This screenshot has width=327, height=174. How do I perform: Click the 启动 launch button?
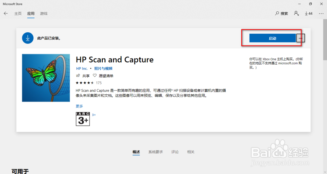[272, 38]
